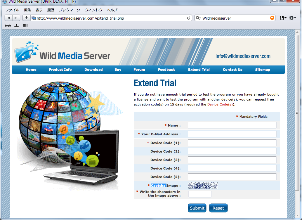302x223 pixels.
Task: Reset the Extend Trial form
Action: (x=218, y=208)
